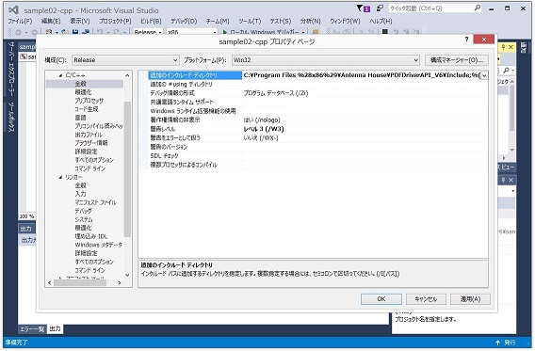
Task: Open 構成マネージャー(O)... button
Action: click(457, 60)
